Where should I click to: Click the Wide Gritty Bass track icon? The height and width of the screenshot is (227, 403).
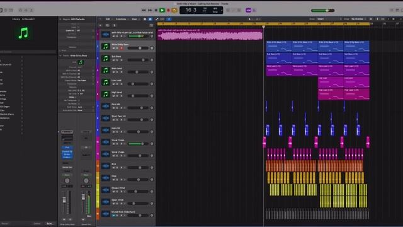(105, 46)
